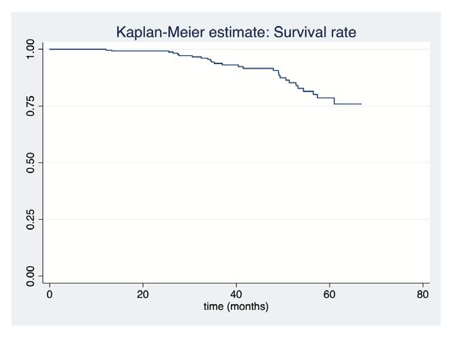The width and height of the screenshot is (453, 337).
Task: Click the survival curve above the 20-month mark
Action: pos(143,51)
